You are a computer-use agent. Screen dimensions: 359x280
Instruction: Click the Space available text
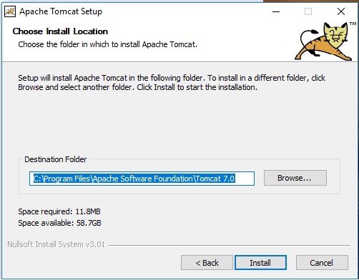point(59,223)
